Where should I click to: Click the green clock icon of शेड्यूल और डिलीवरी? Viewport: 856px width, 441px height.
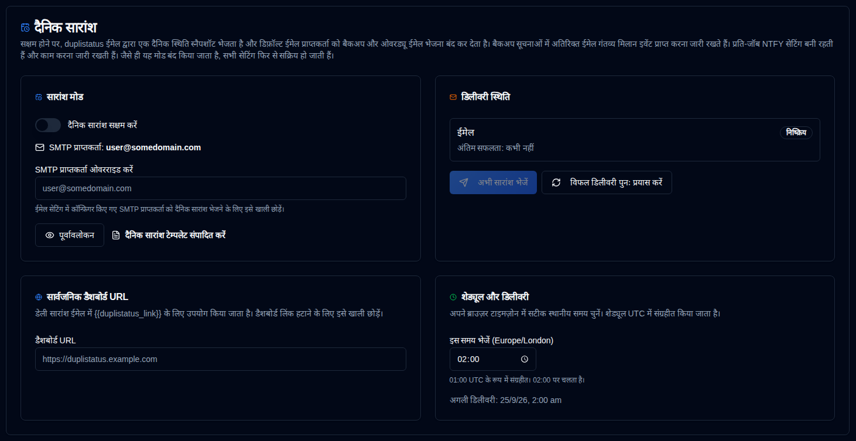tap(453, 297)
